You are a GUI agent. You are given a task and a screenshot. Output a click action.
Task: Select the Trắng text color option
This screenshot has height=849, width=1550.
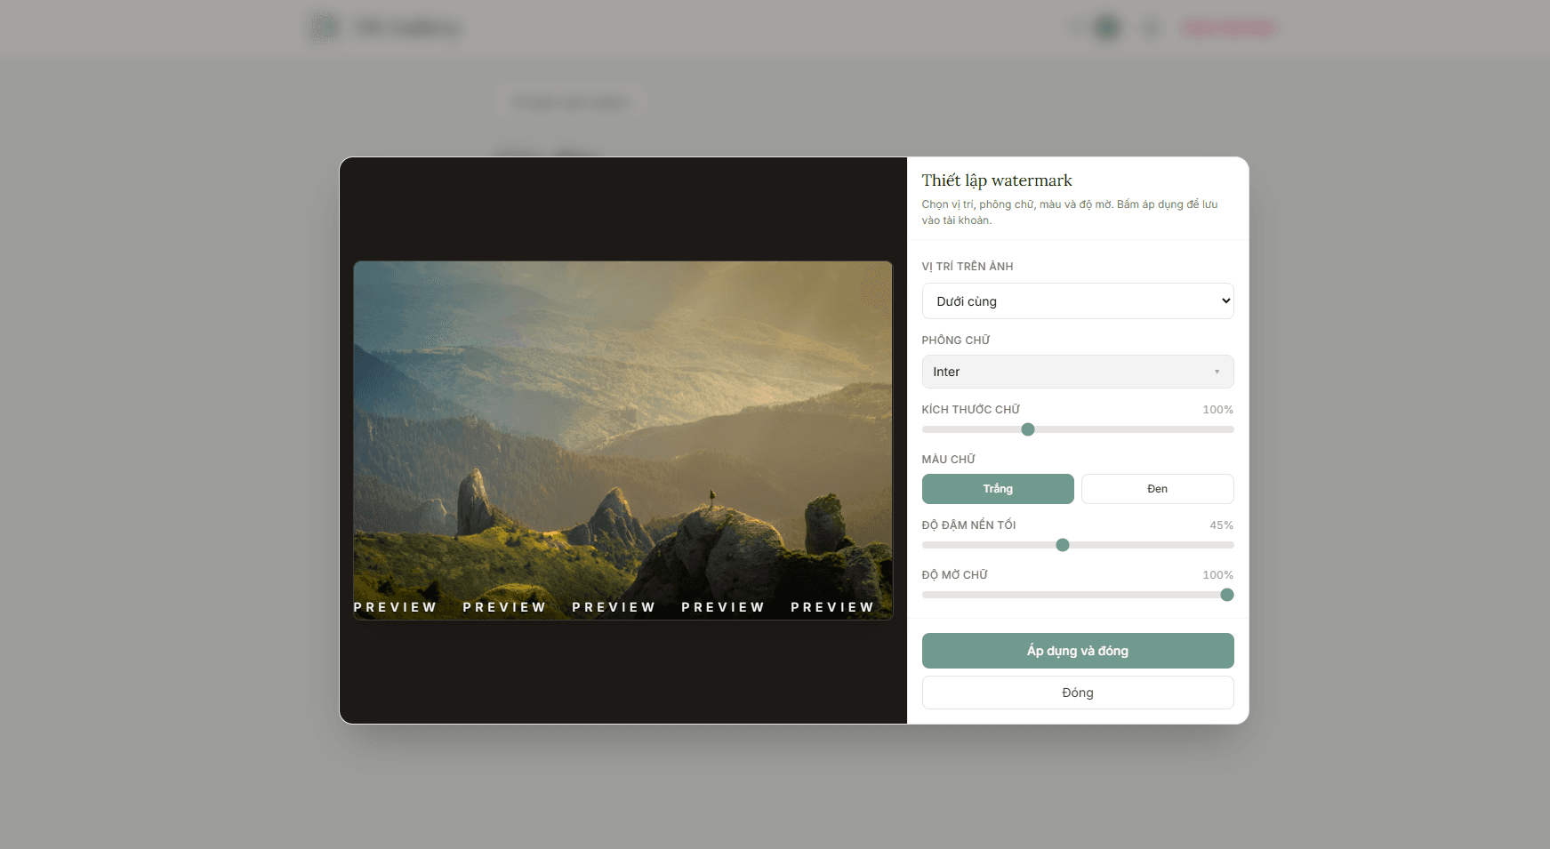[998, 489]
